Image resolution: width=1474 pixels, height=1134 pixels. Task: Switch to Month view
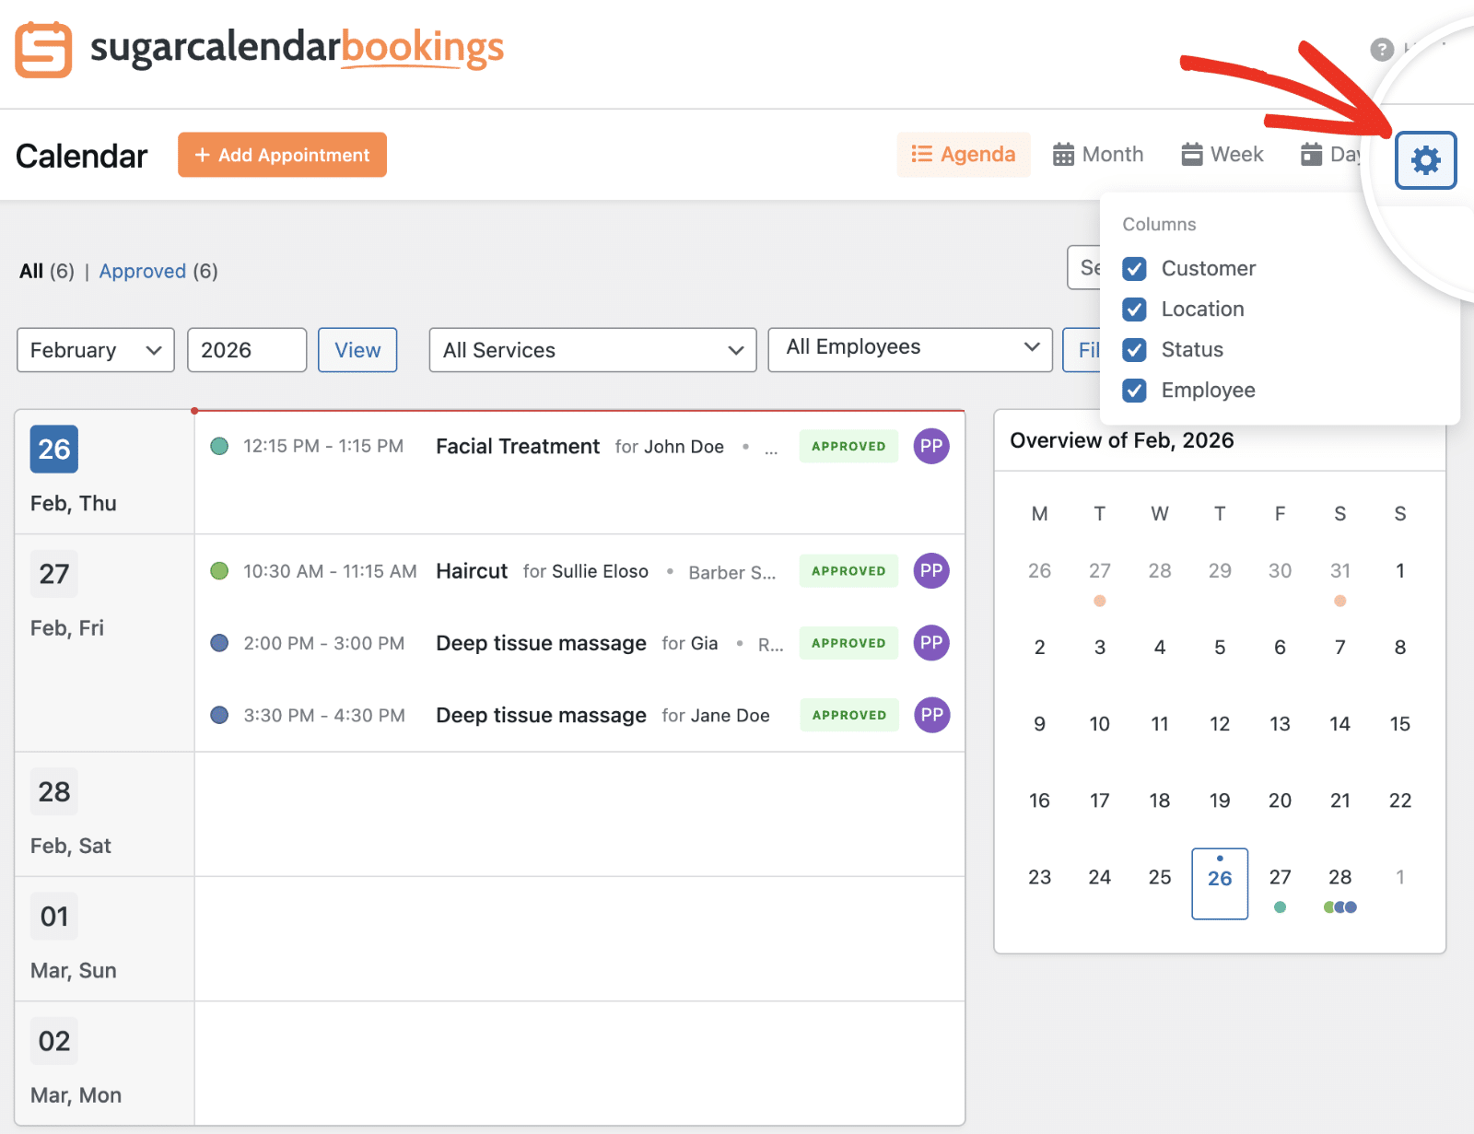pos(1098,154)
